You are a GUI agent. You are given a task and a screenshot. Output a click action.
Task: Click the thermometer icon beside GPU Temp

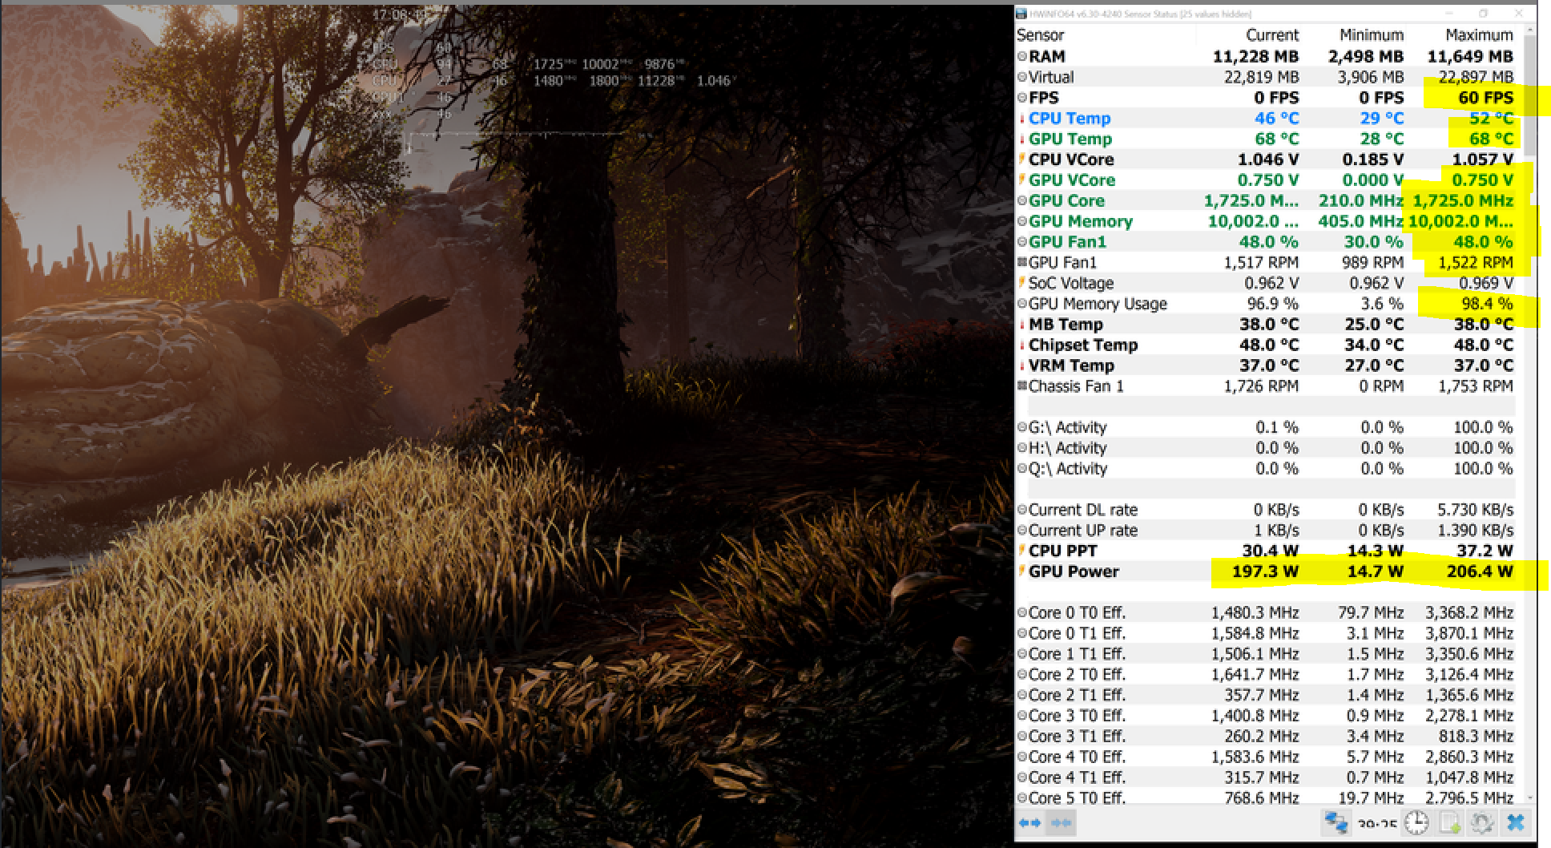1022,139
